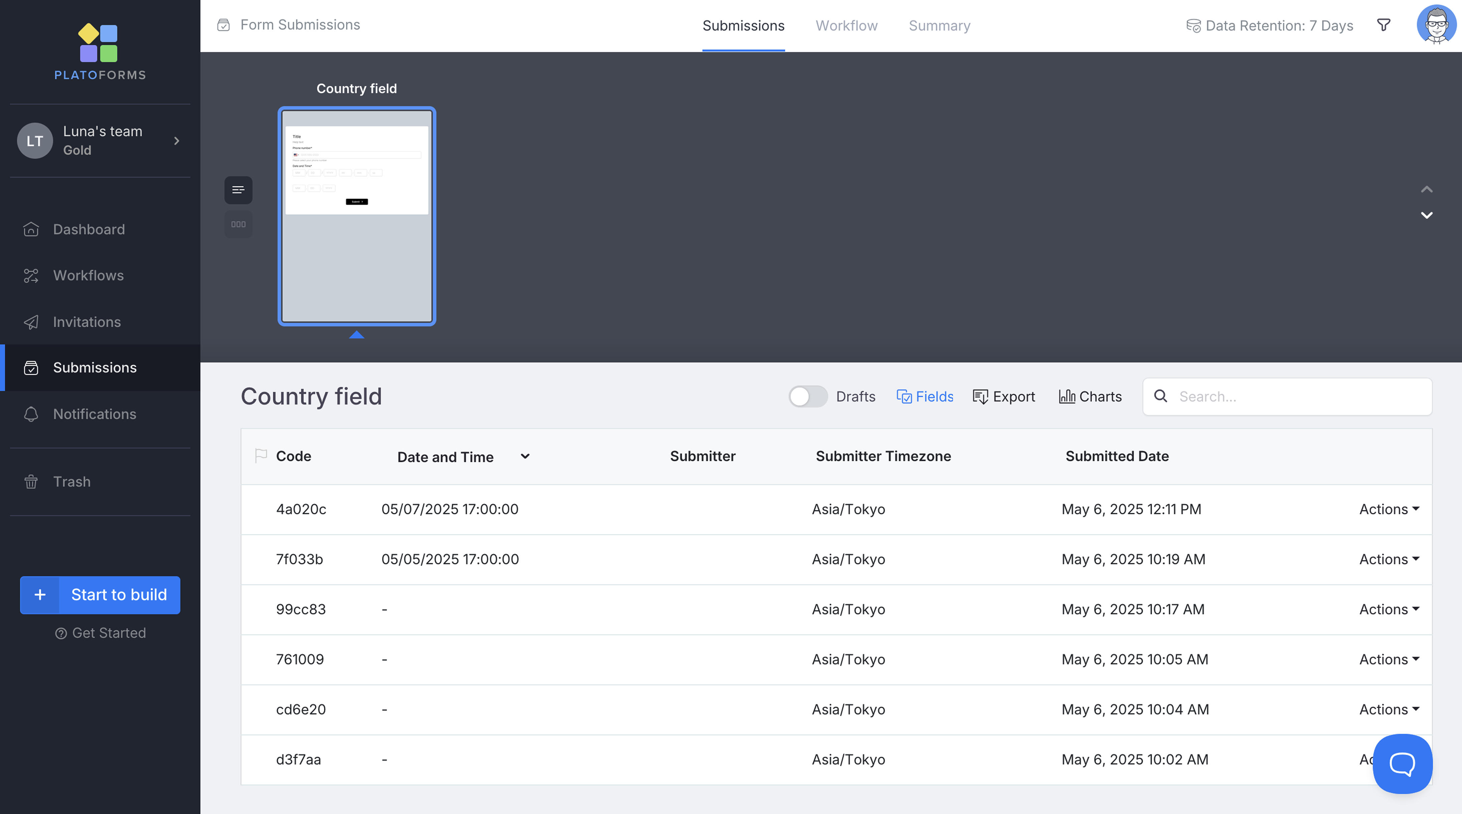
Task: Open the user avatar profile menu
Action: 1437,25
